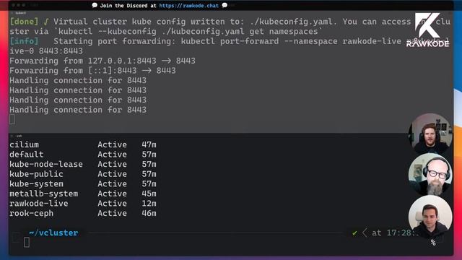The image size is (462, 260).
Task: Click the [info] tag in the upper pane
Action: pos(24,41)
